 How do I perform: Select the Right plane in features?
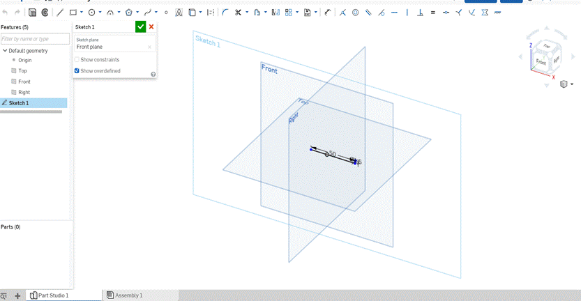click(x=24, y=92)
